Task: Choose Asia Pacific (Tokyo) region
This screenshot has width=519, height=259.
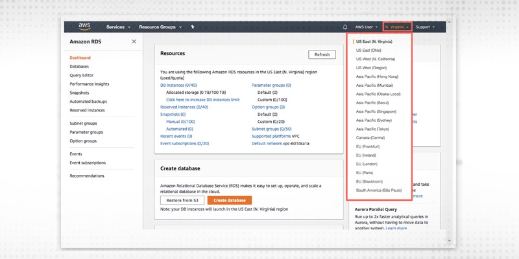Action: tap(372, 129)
